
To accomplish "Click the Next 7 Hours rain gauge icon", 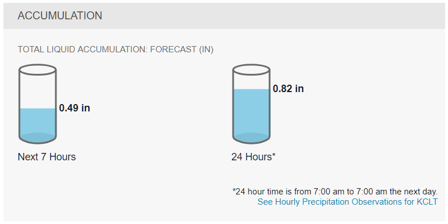I will click(38, 103).
